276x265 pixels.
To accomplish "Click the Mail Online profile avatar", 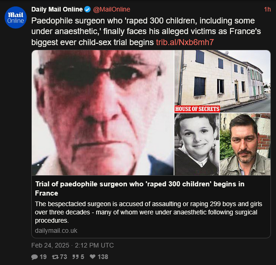I will [x=16, y=17].
